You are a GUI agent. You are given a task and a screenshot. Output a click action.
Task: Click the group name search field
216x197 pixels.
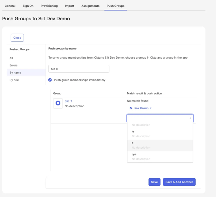[79, 69]
